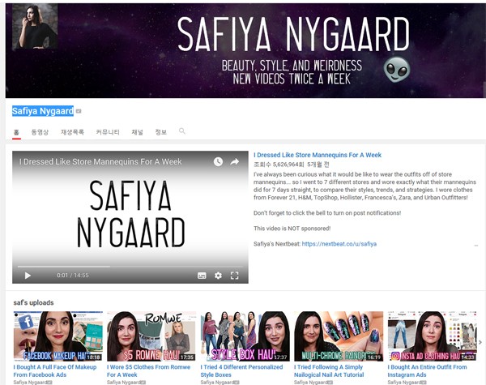Open 'I Tried Following A Simply Nailogical' title

[329, 370]
